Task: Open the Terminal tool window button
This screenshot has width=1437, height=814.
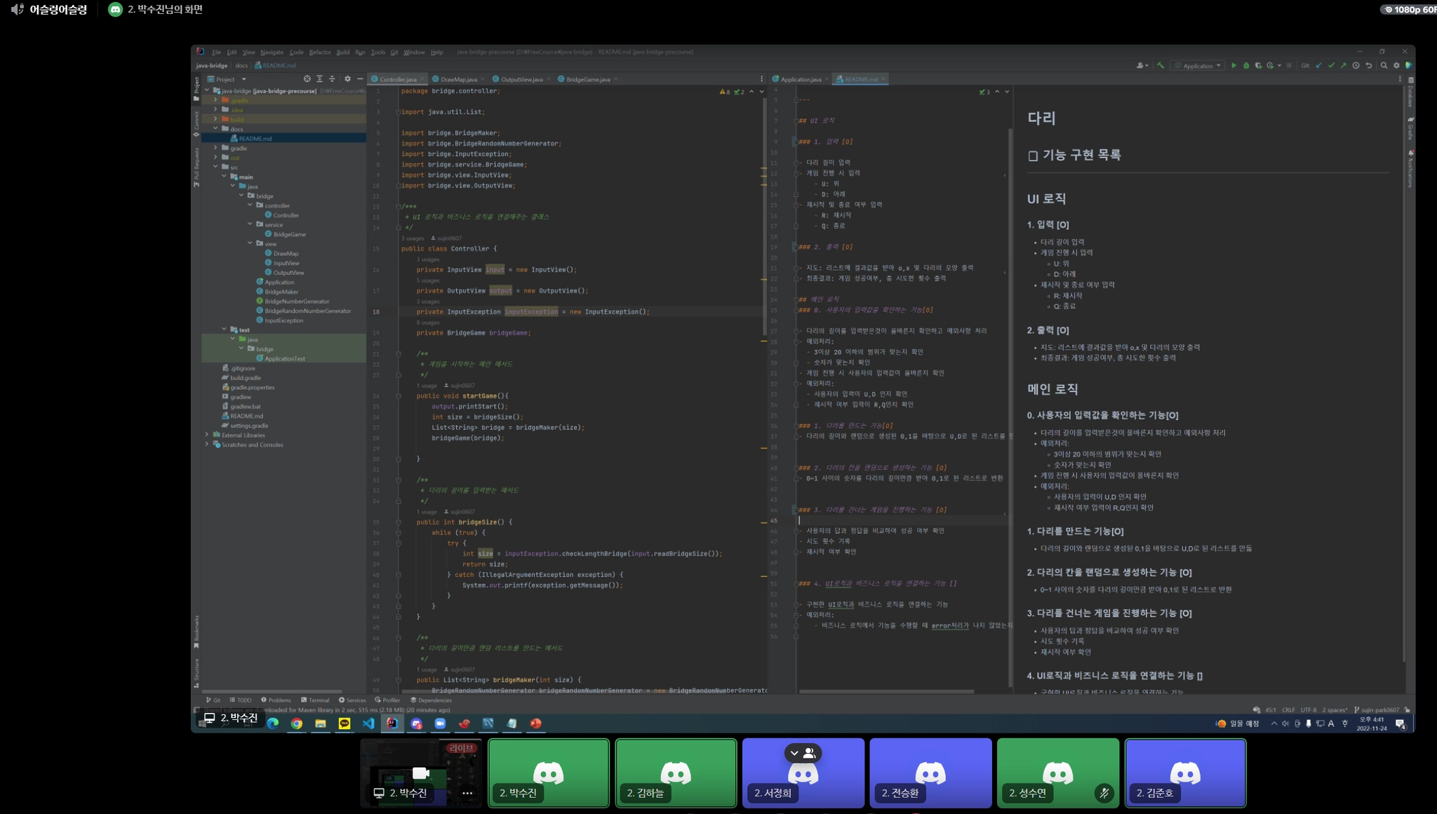Action: pyautogui.click(x=315, y=700)
